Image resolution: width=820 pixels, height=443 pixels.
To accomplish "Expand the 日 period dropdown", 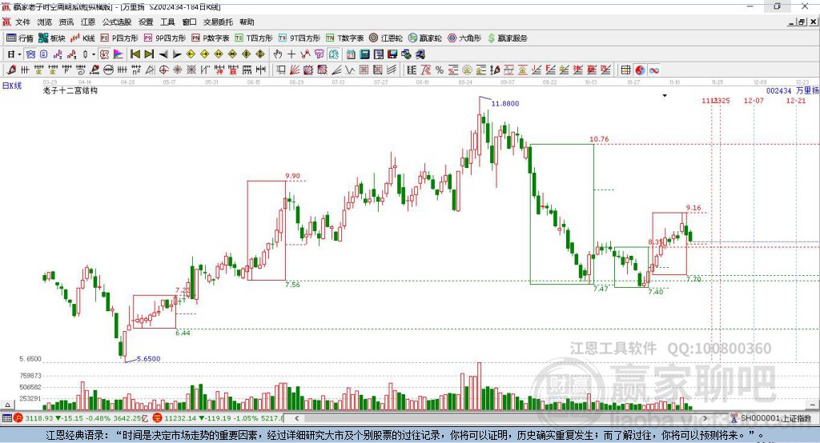I will pyautogui.click(x=19, y=54).
